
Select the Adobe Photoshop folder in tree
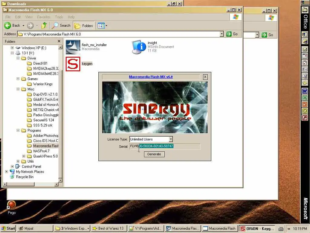point(46,136)
